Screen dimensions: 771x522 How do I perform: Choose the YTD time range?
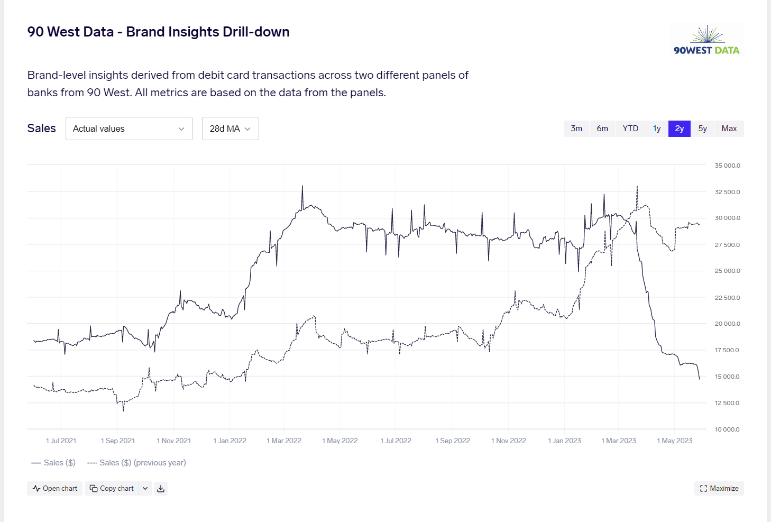click(x=630, y=129)
